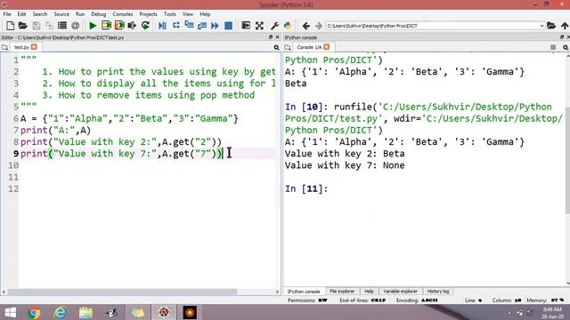The image size is (570, 320).
Task: Switch to the File explorer tab
Action: point(342,292)
